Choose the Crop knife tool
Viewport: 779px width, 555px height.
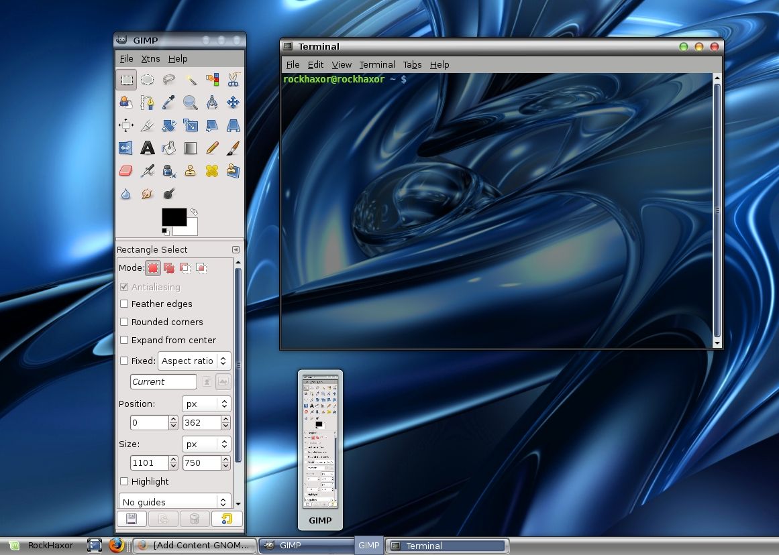(147, 125)
